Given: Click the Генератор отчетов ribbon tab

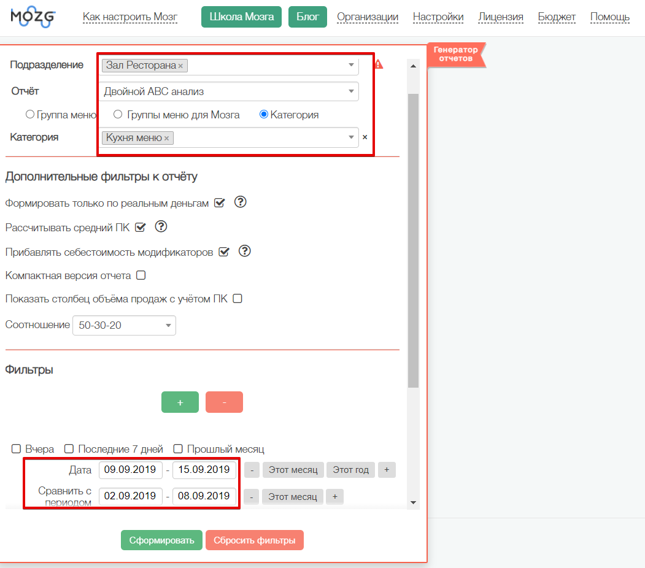Looking at the screenshot, I should [x=455, y=54].
